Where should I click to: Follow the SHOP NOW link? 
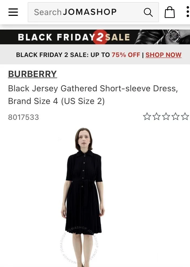click(163, 55)
